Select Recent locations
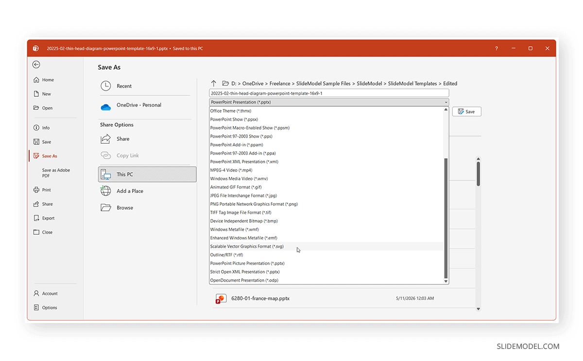Image resolution: width=583 pixels, height=361 pixels. pyautogui.click(x=124, y=86)
